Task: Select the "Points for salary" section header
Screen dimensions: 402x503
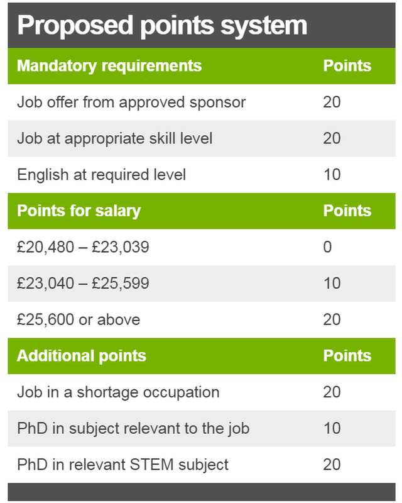Action: point(79,211)
